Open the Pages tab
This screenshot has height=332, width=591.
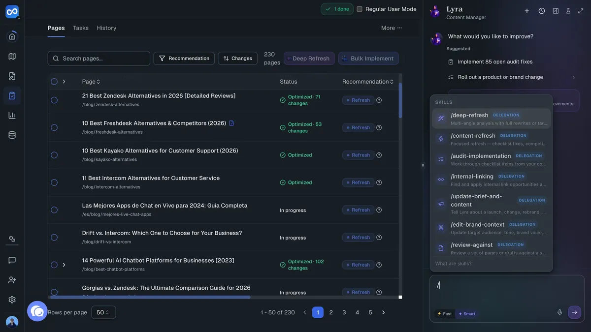[x=56, y=28]
